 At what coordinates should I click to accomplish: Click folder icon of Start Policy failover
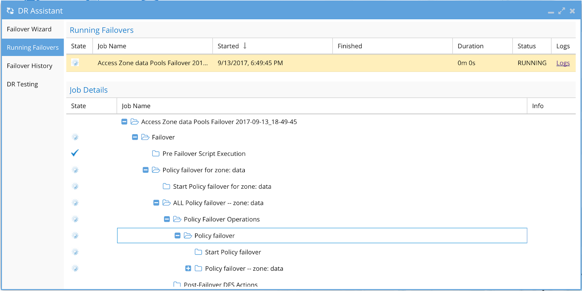[198, 252]
